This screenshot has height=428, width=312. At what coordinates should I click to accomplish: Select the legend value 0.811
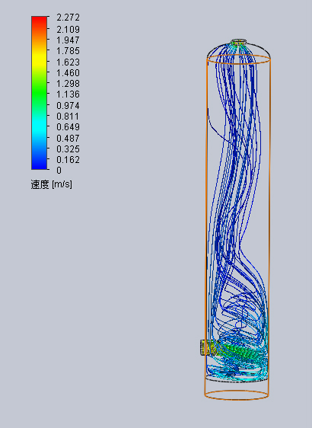coord(68,117)
